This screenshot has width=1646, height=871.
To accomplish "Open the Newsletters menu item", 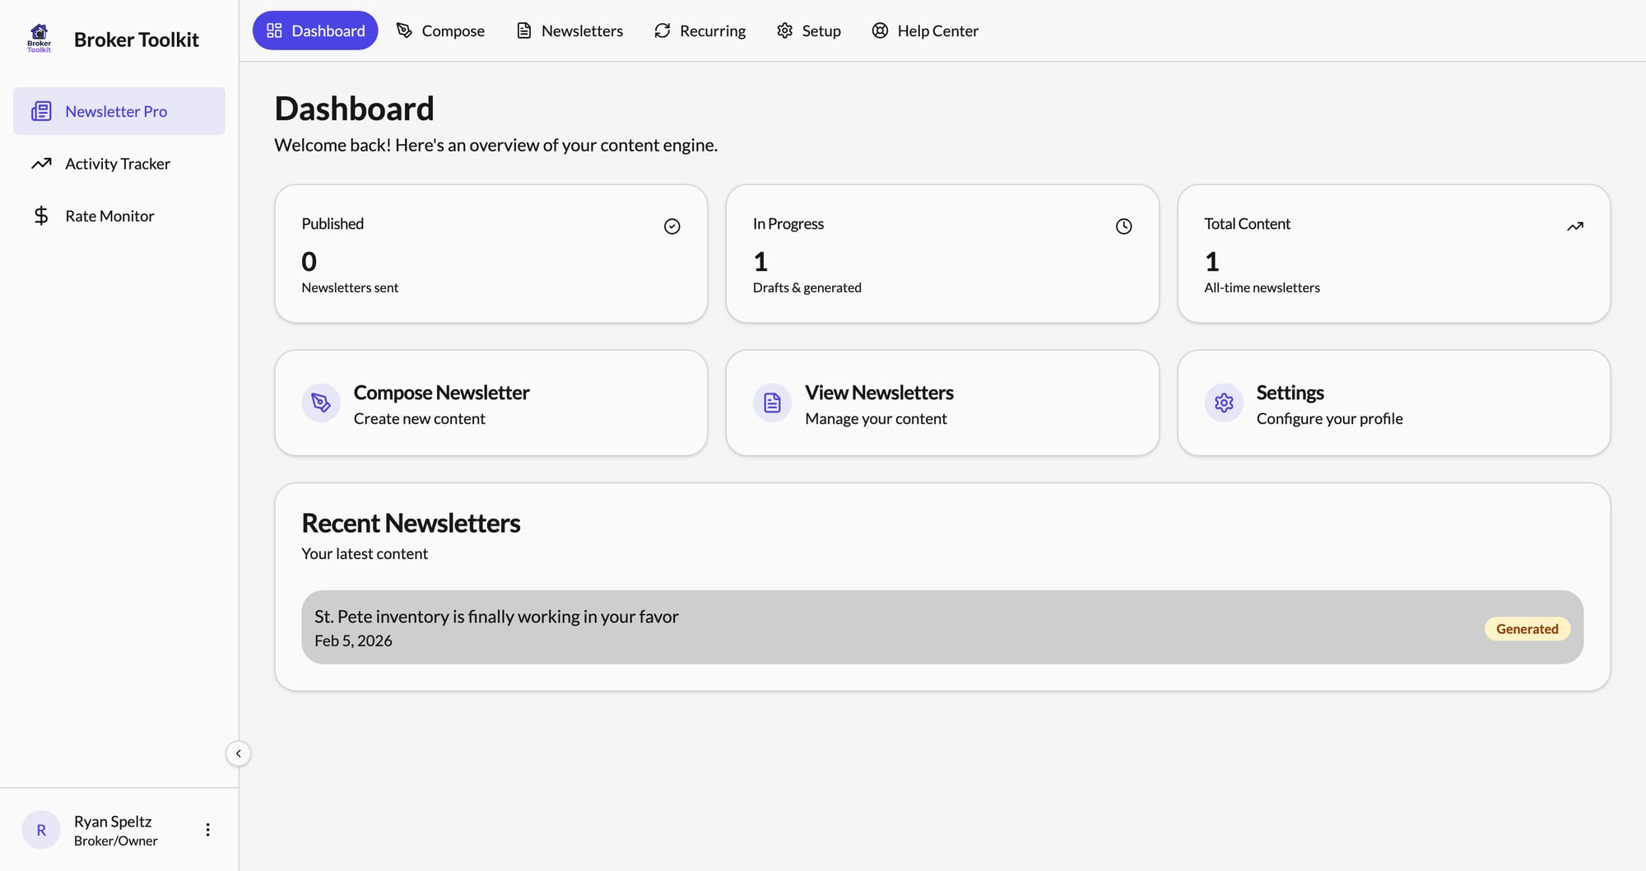I will [x=569, y=30].
